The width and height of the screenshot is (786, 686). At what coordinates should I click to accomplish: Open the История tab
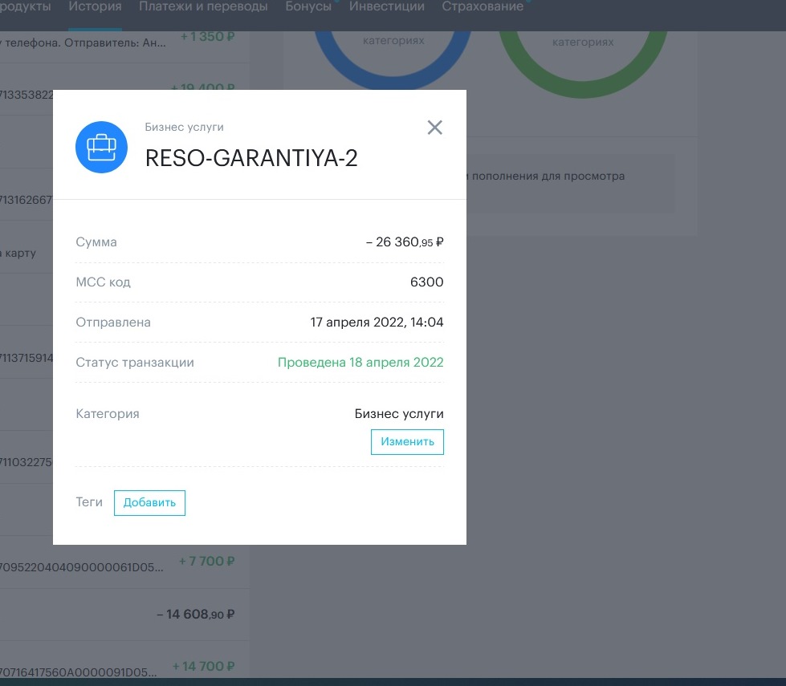tap(96, 6)
